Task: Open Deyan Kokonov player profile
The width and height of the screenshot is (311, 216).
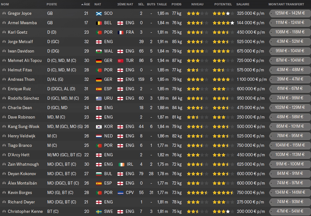Action: coord(22,174)
